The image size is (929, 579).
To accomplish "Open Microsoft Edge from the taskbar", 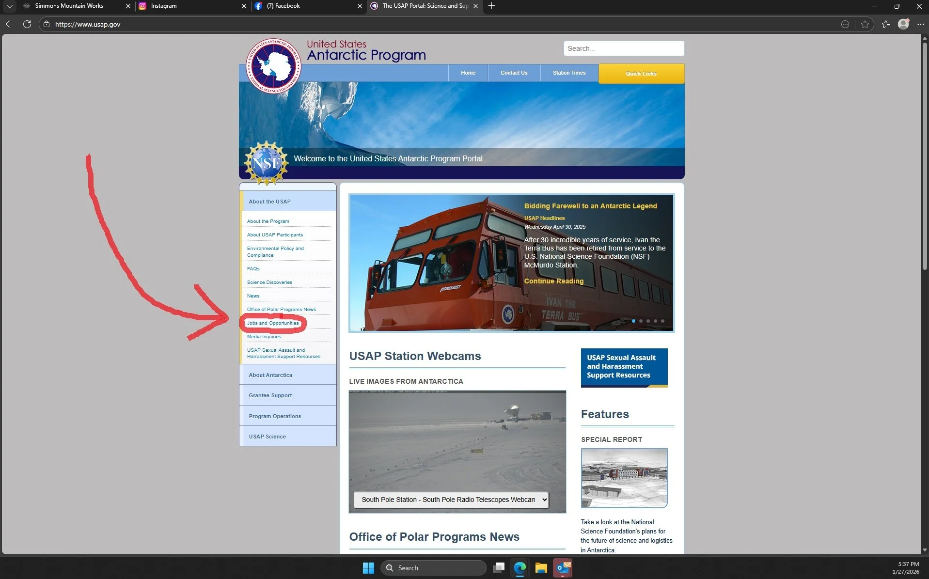I will pos(520,568).
